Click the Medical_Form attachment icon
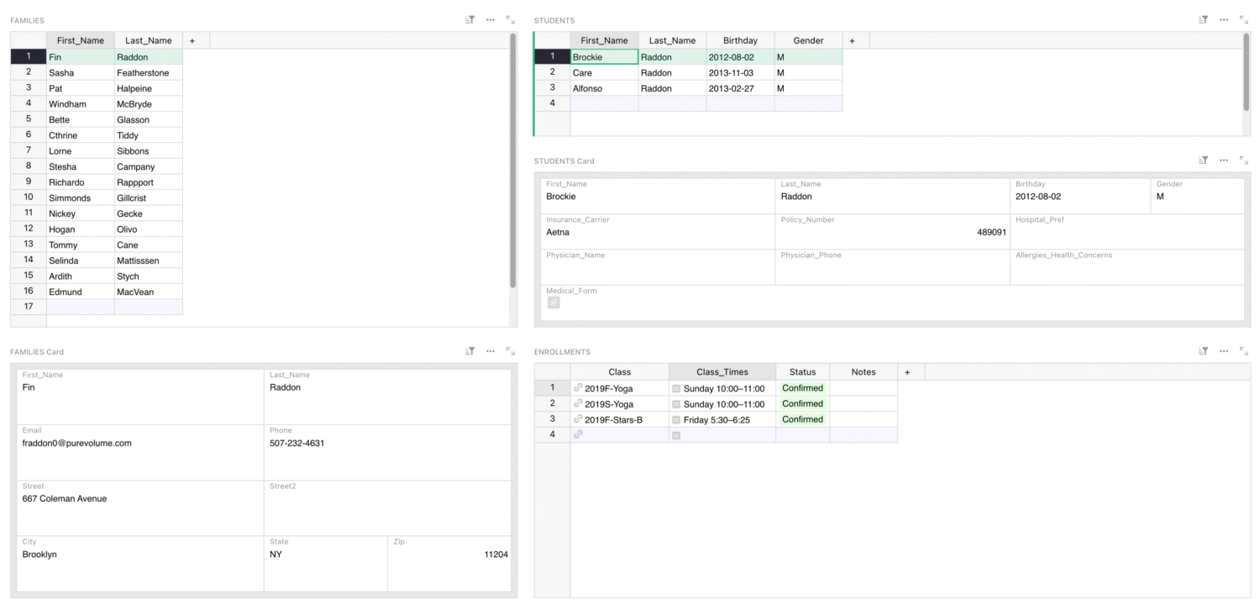1260x605 pixels. 554,302
